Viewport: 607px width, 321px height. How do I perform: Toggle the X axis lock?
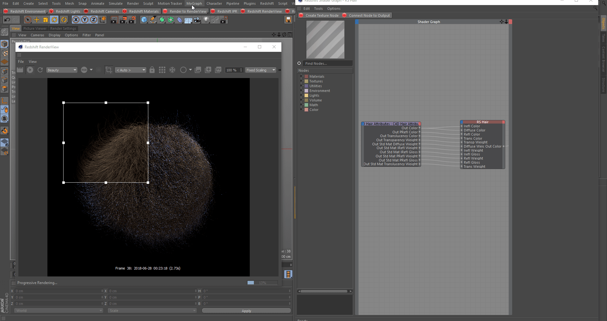[x=76, y=20]
